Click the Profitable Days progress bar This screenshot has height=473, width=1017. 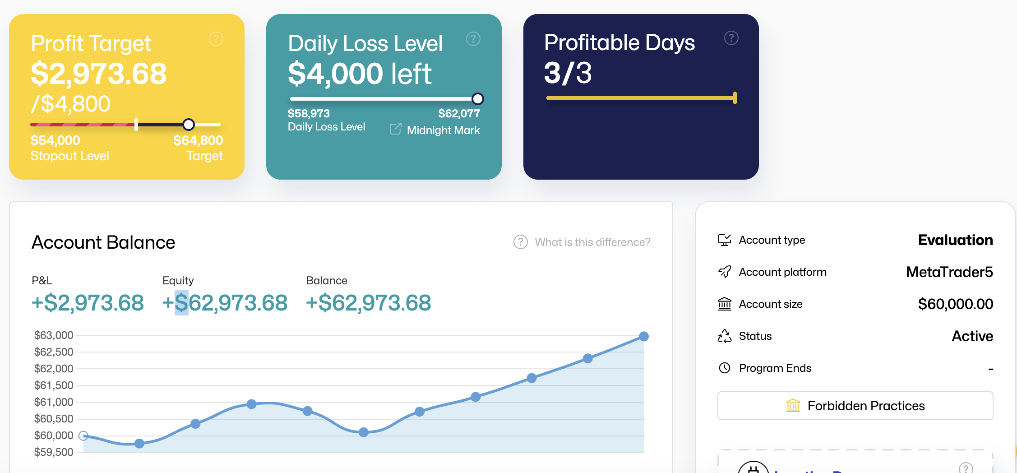pos(641,97)
